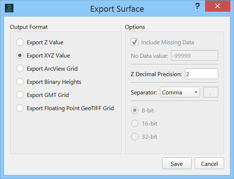This screenshot has width=234, height=179.
Task: Select Export XYZ Value radio button
Action: point(20,56)
